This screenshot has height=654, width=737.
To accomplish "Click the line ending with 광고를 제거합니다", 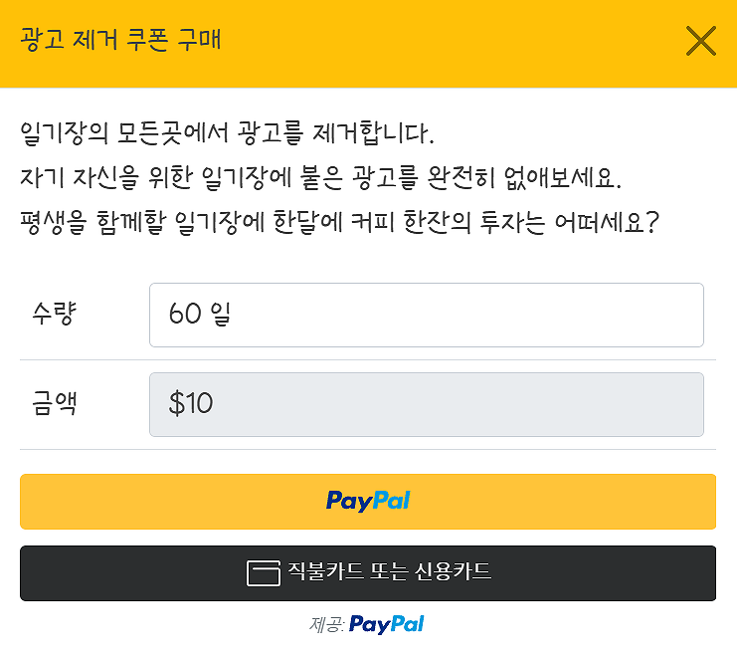I will pos(227,132).
